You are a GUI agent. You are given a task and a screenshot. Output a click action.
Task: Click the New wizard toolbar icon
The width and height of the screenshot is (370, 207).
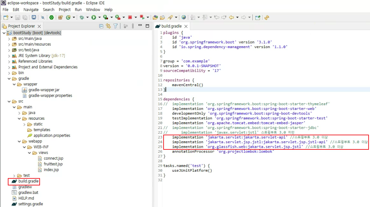(6, 17)
